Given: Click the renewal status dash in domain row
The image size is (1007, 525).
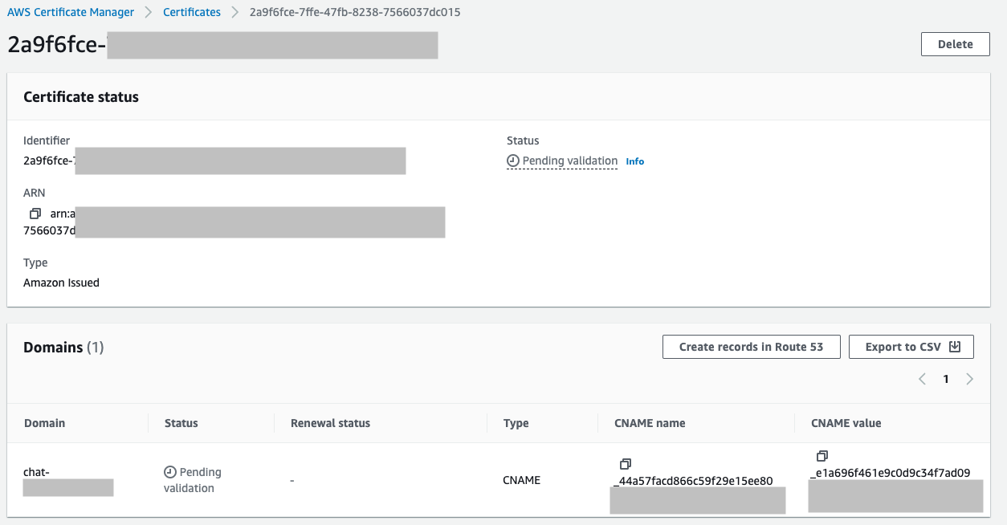Looking at the screenshot, I should (292, 480).
